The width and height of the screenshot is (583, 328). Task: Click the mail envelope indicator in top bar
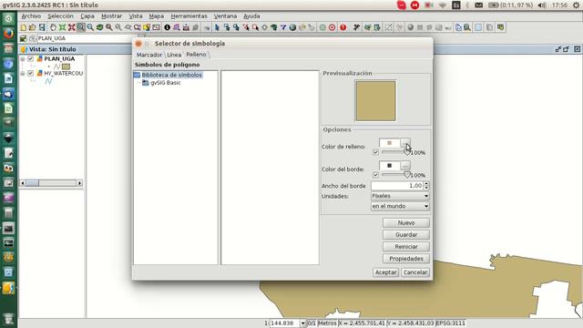tap(479, 5)
